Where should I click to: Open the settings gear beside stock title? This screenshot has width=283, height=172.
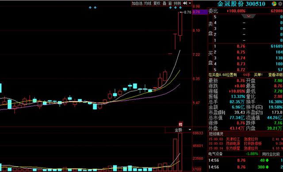point(280,4)
